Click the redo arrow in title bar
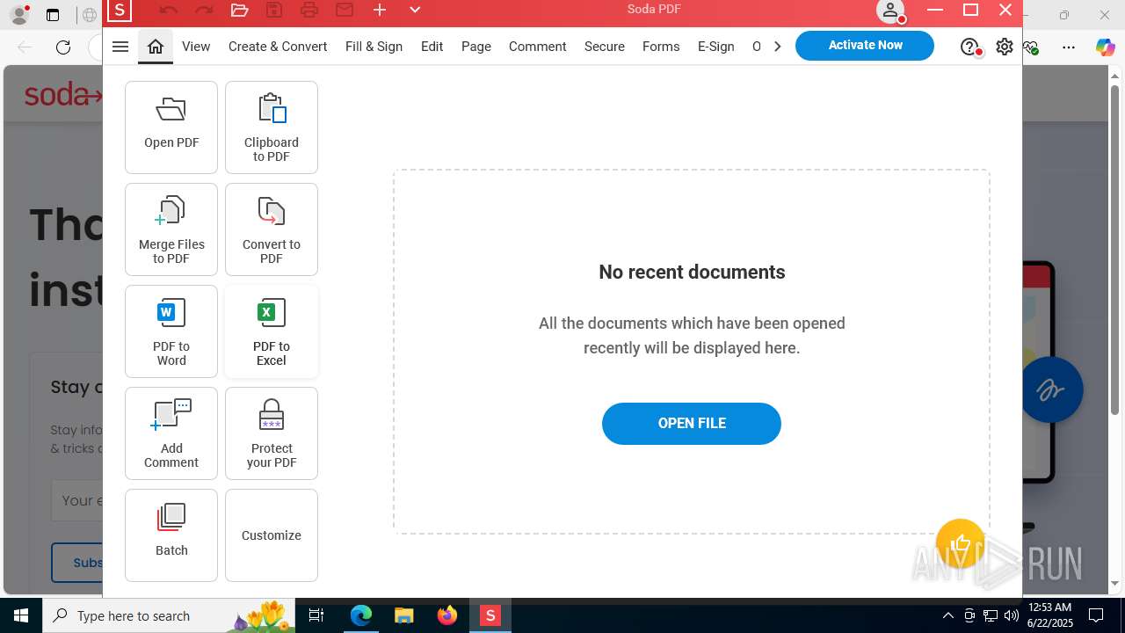The height and width of the screenshot is (633, 1125). pos(204,11)
